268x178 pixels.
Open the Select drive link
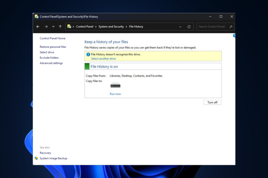point(47,52)
